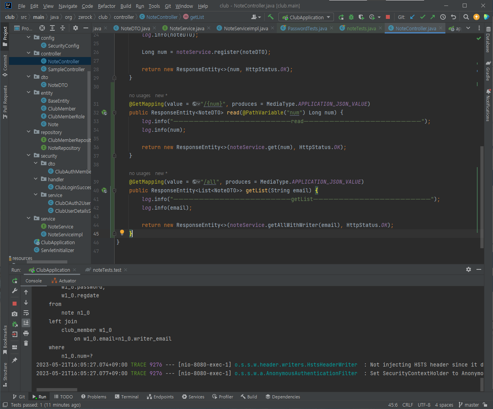Stop process with Run panel red square

pyautogui.click(x=15, y=304)
